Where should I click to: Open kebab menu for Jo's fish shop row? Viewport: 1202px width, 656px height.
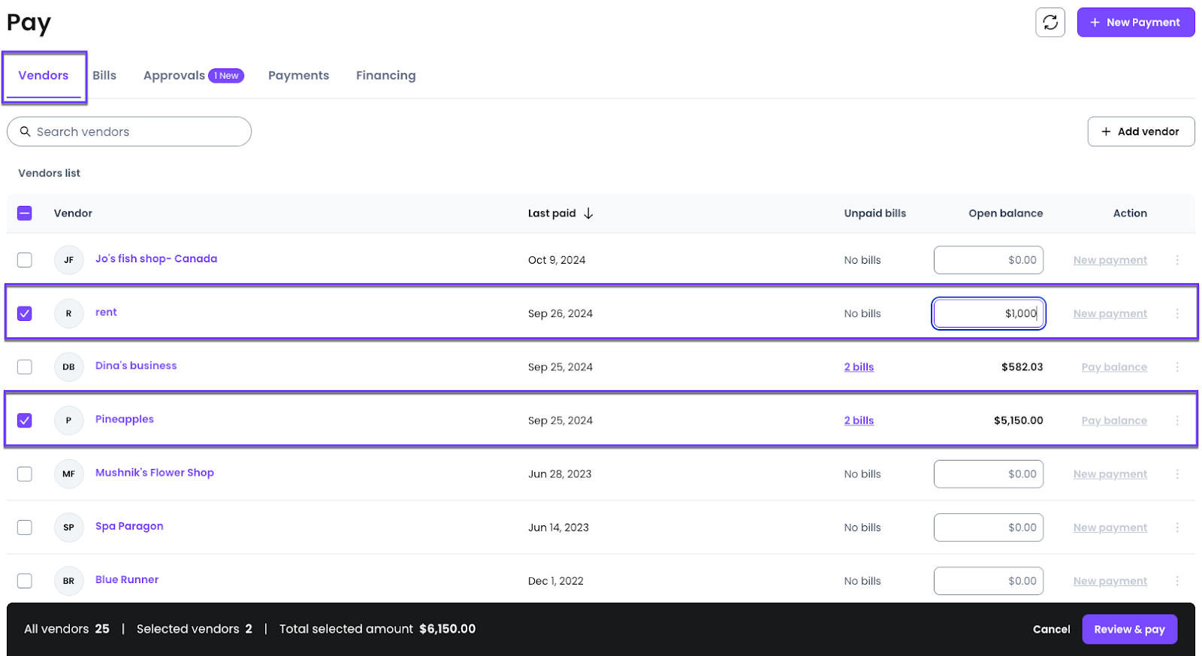[x=1177, y=260]
